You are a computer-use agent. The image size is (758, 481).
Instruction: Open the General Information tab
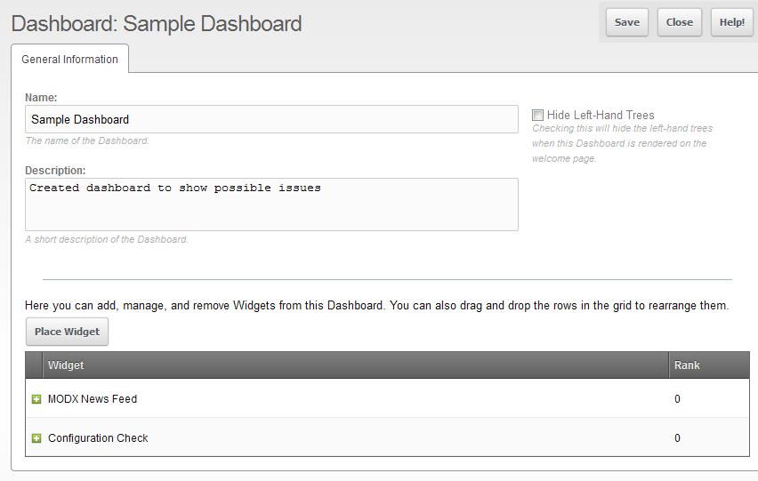pyautogui.click(x=69, y=60)
